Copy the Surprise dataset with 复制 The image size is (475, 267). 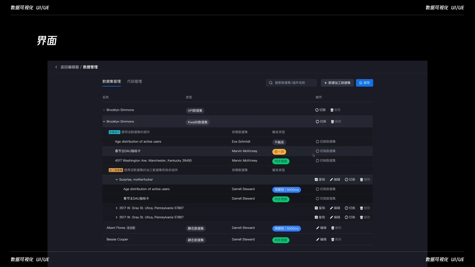pyautogui.click(x=320, y=180)
